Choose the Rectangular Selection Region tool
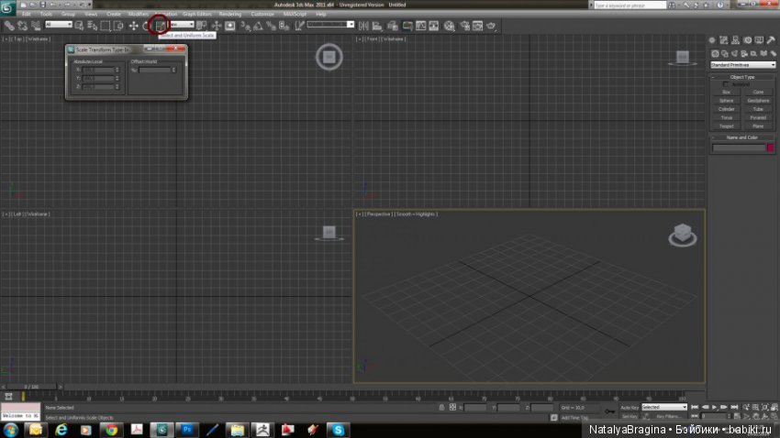 pos(106,26)
